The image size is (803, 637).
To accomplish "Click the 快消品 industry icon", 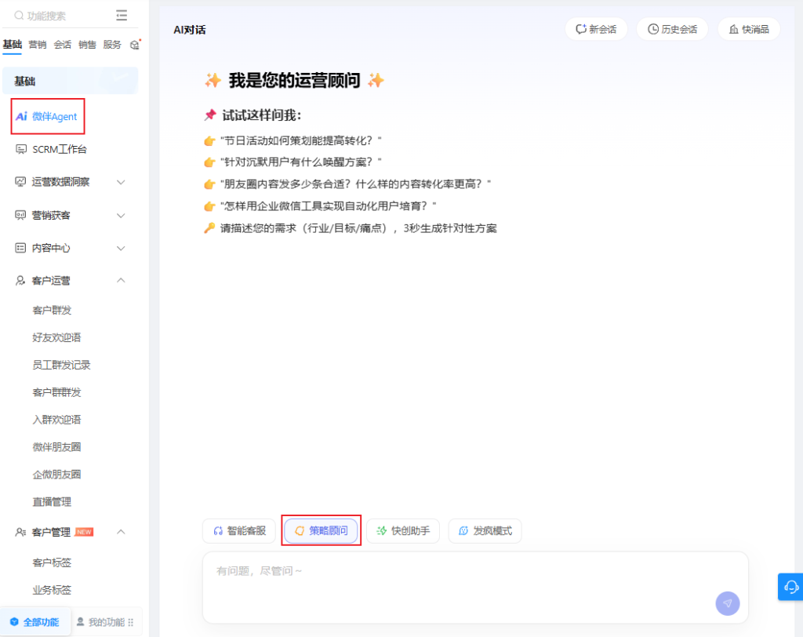I will point(734,29).
